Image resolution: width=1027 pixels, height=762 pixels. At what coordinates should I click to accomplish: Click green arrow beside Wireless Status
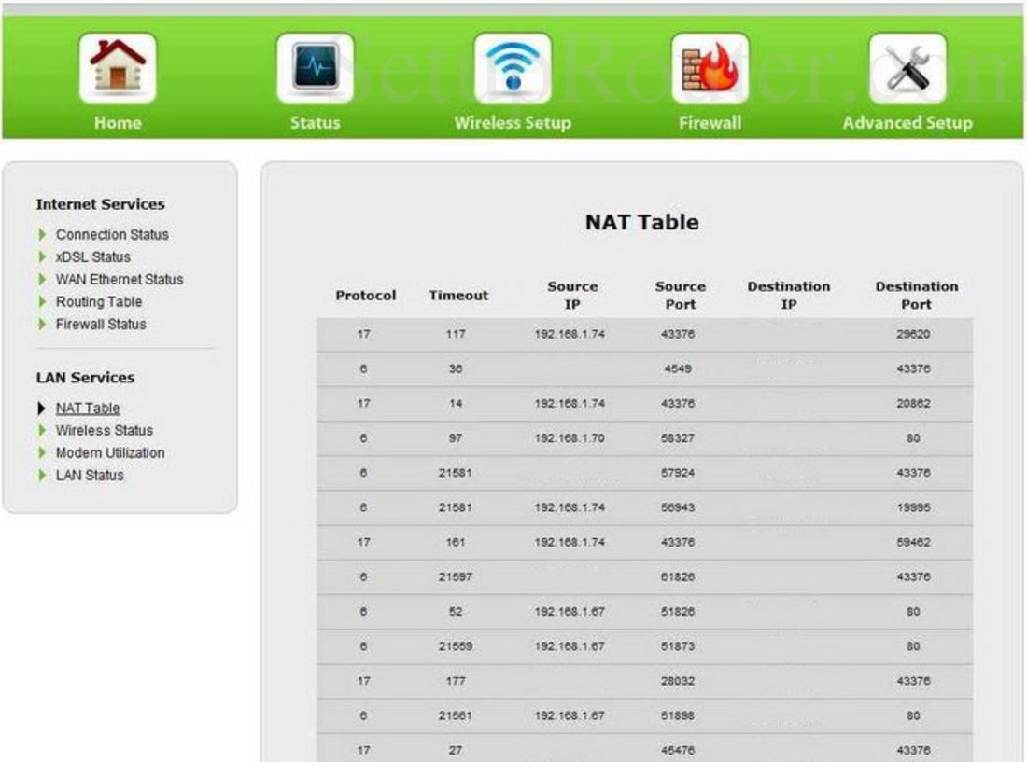[x=42, y=430]
